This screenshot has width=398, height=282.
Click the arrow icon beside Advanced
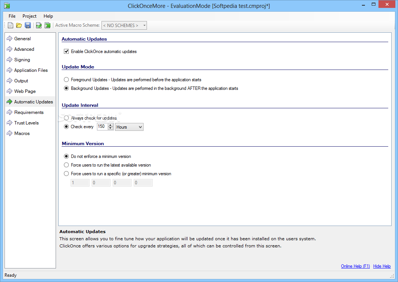tap(9, 49)
